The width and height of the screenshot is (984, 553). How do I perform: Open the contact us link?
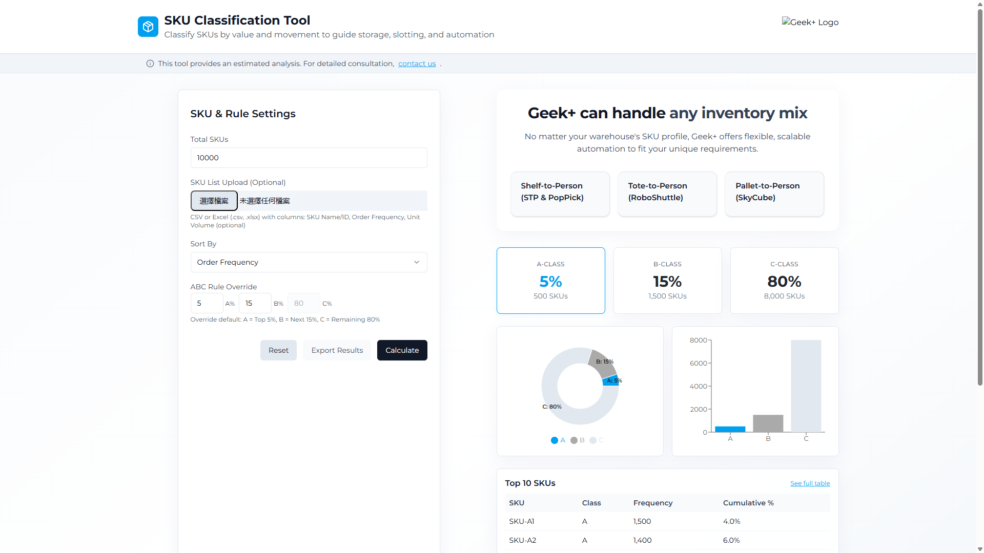click(x=417, y=63)
